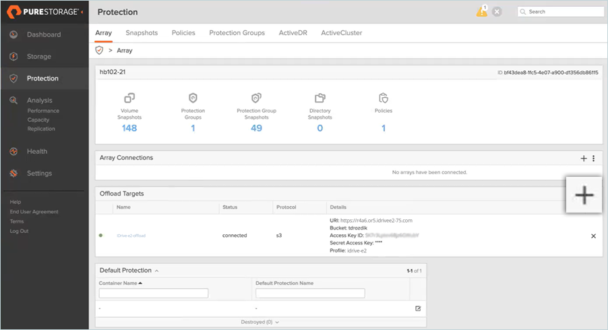Expand the Destroyed (0) section
Viewport: 608px width, 330px height.
point(260,322)
